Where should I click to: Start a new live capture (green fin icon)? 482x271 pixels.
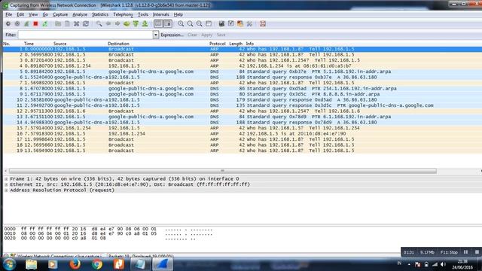coord(26,23)
